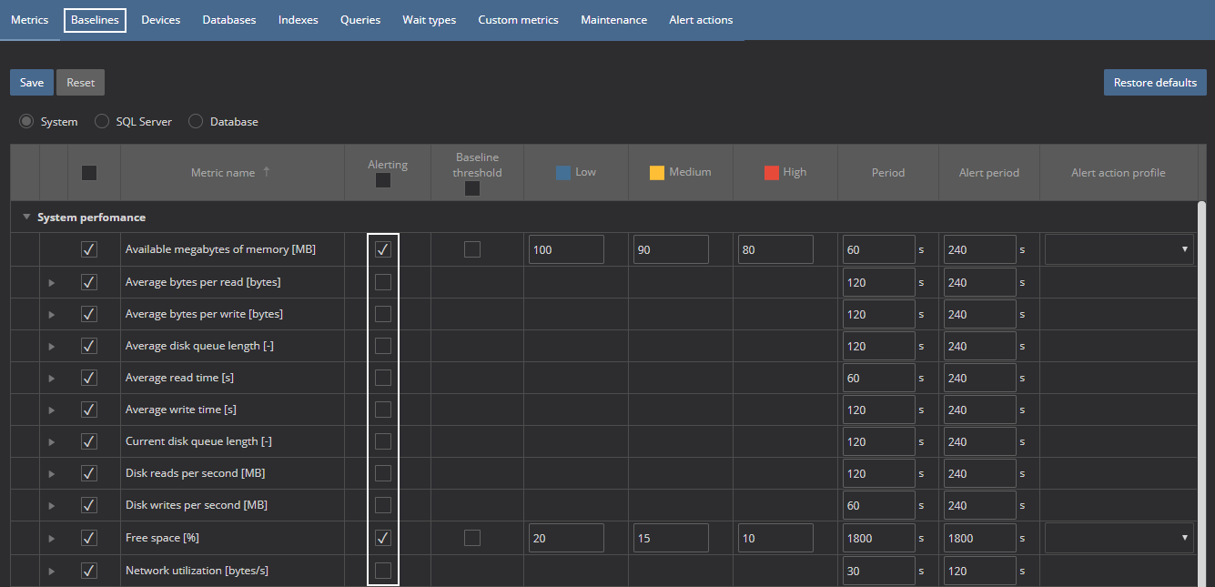Open alert action profile dropdown for Free space
The image size is (1215, 587).
[x=1119, y=538]
